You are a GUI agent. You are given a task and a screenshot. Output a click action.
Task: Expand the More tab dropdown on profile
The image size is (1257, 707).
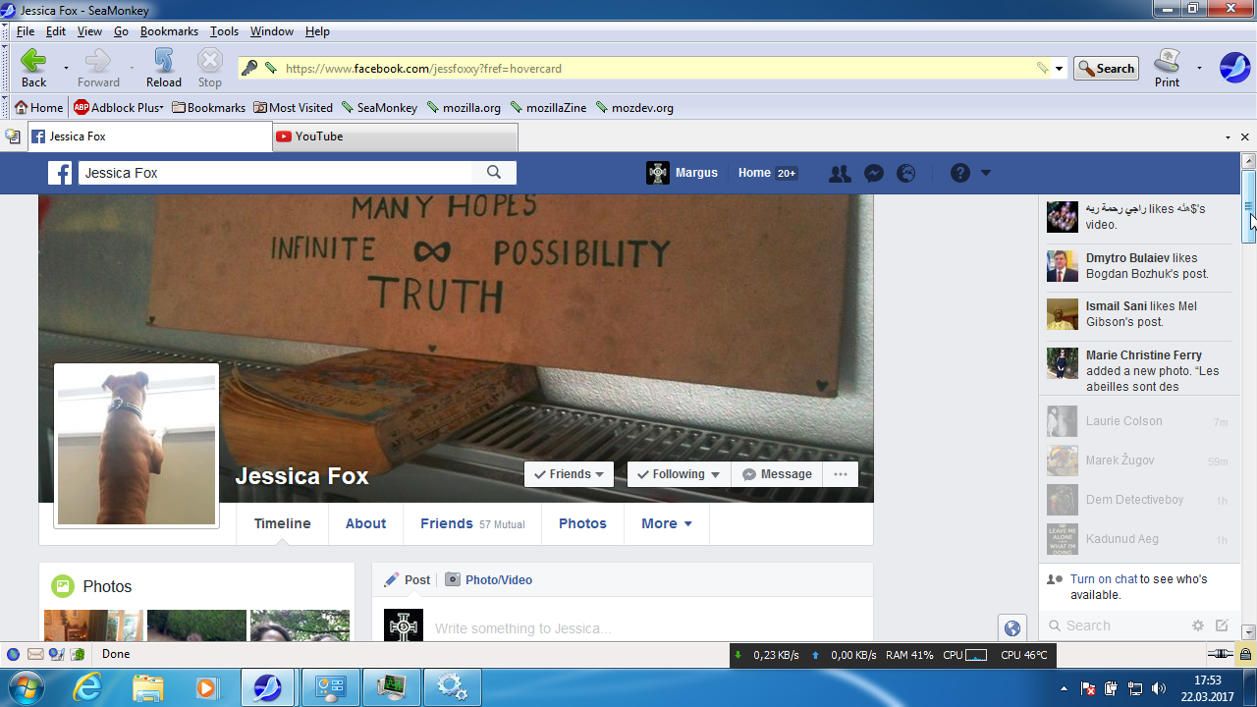667,523
